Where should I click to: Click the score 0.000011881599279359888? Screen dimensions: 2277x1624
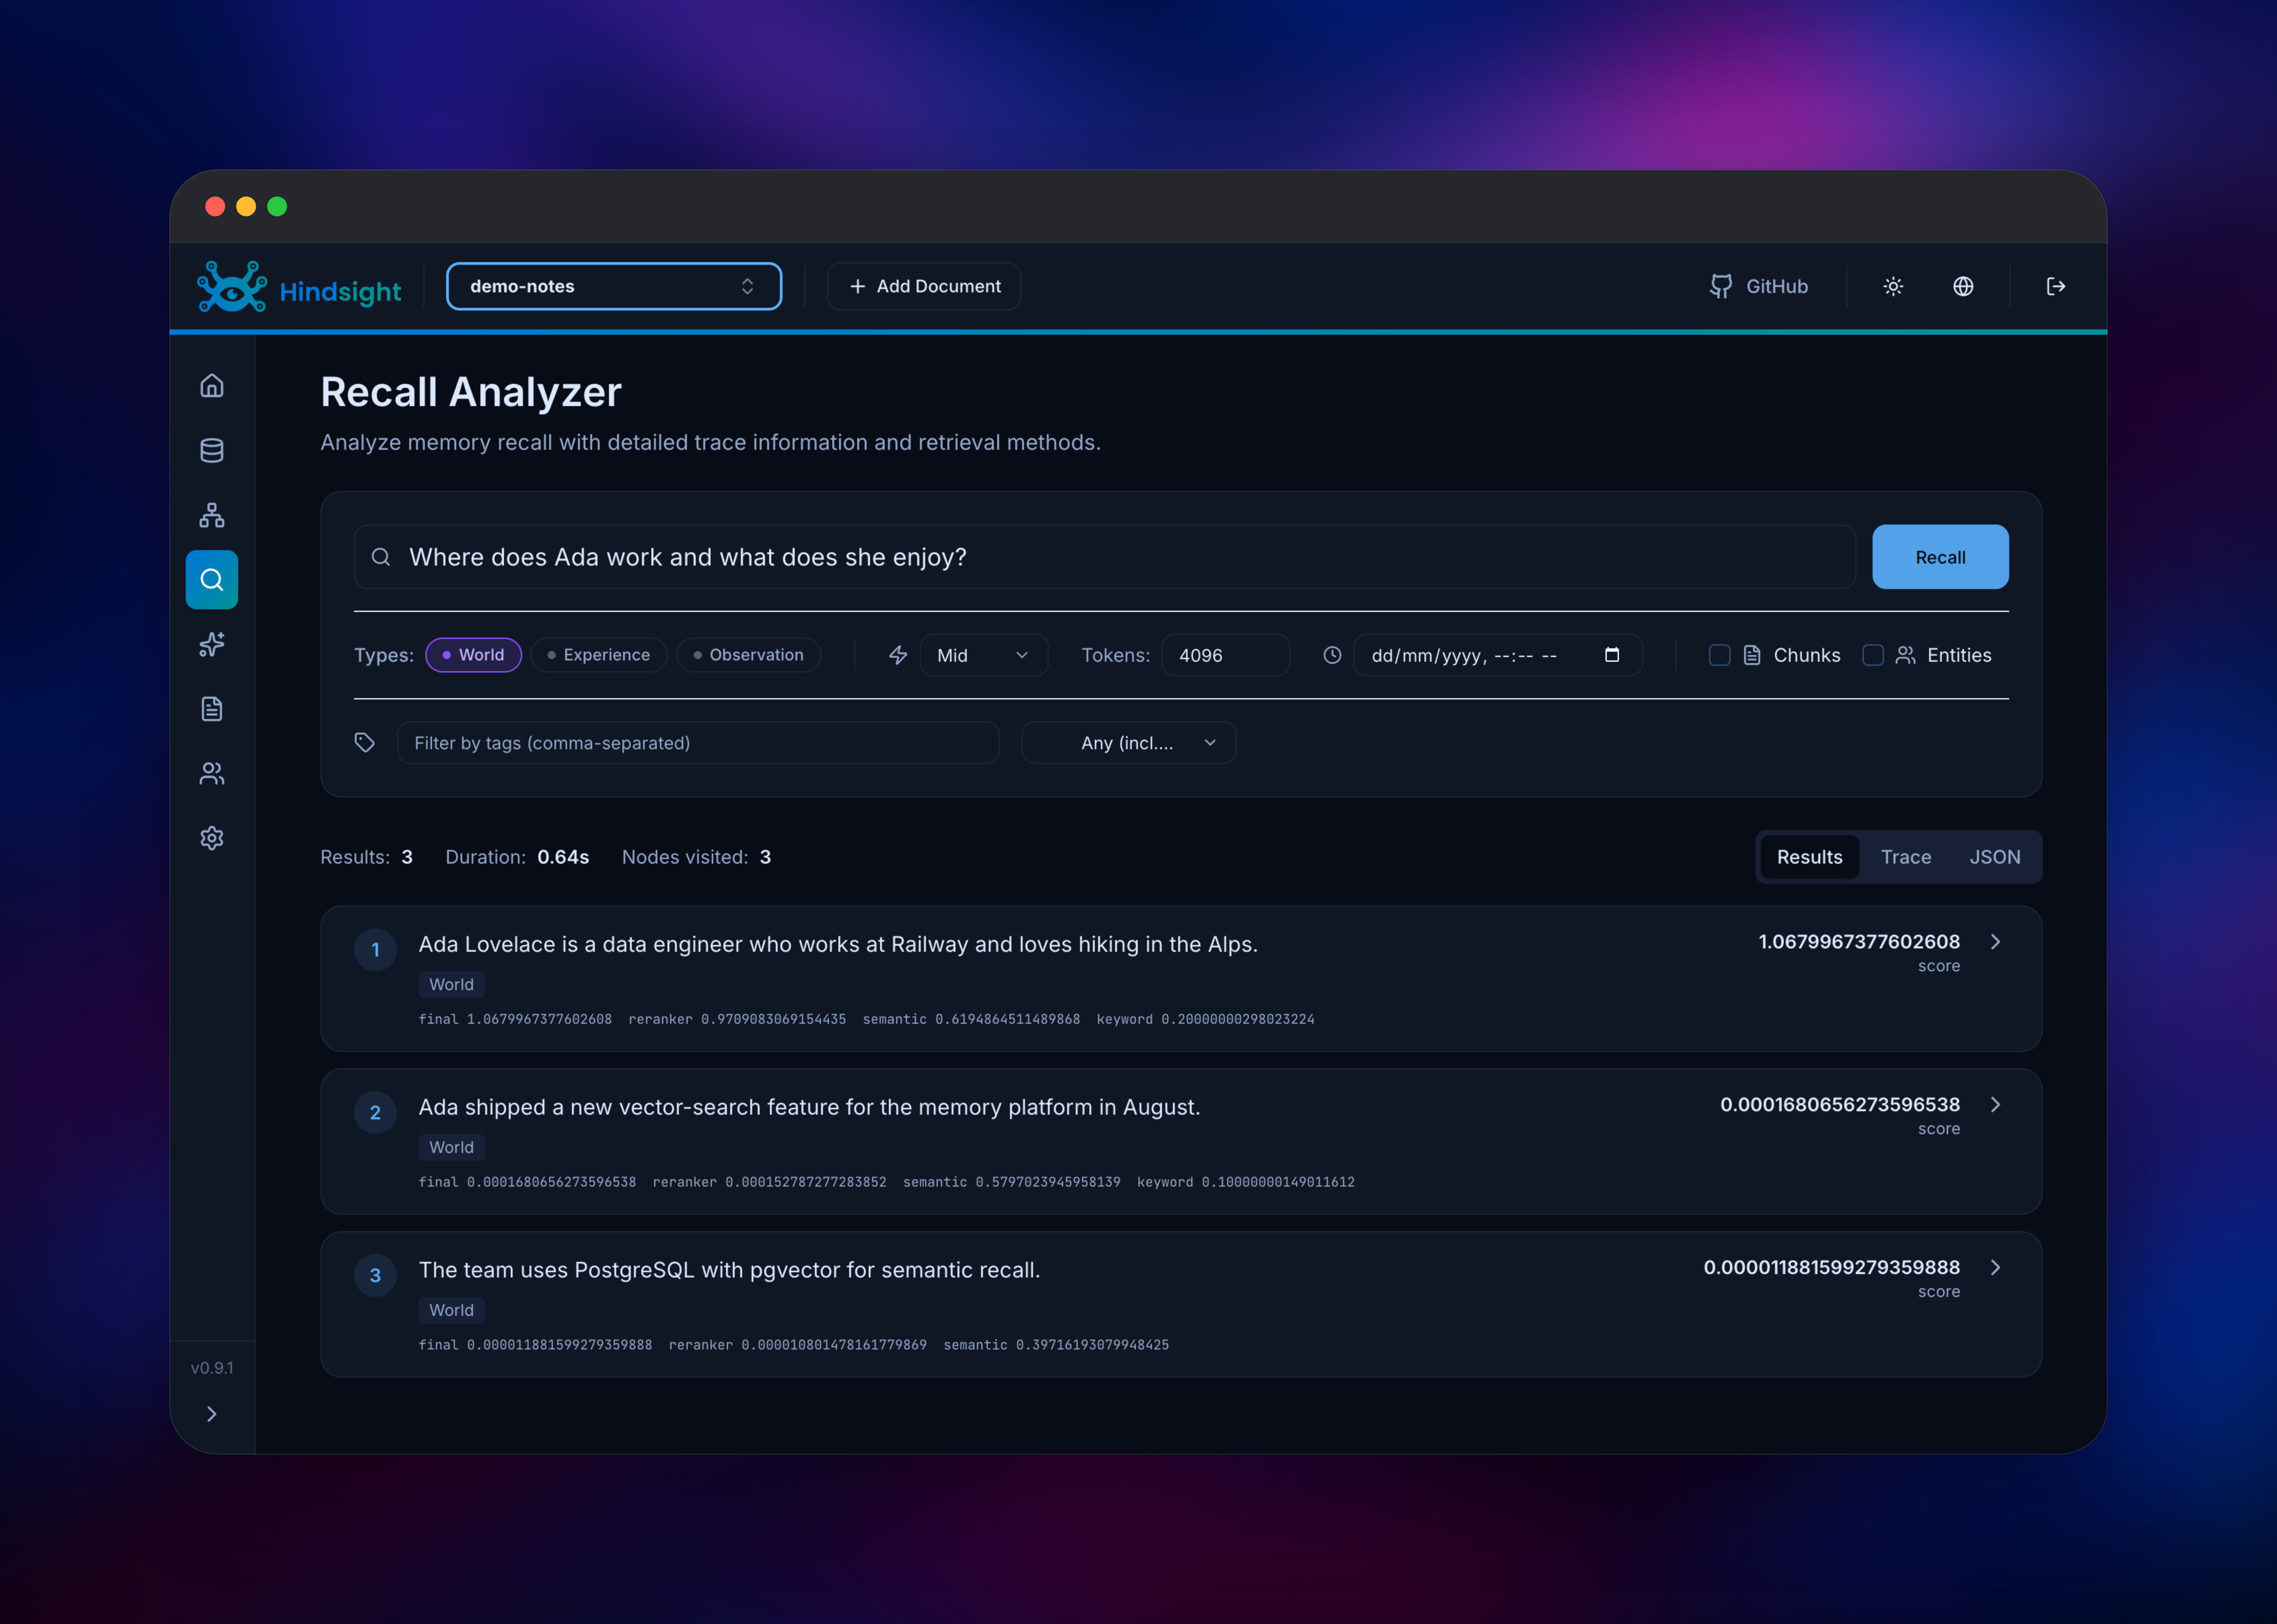1832,1268
